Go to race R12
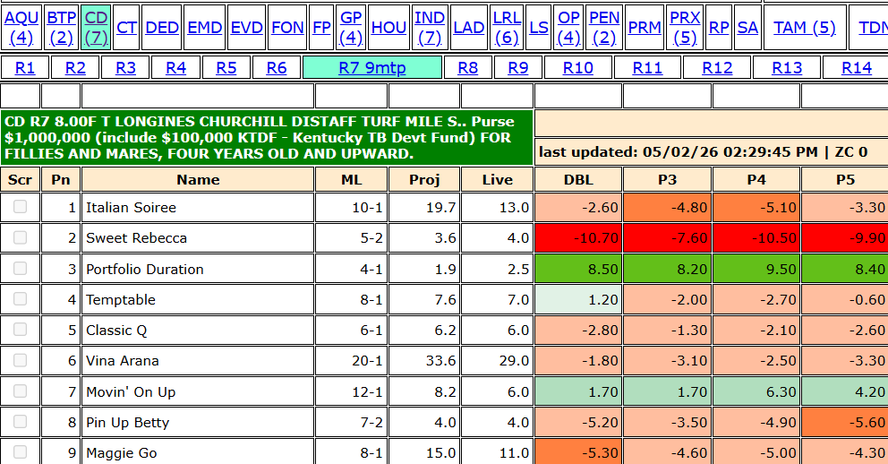888x464 pixels. coord(717,67)
